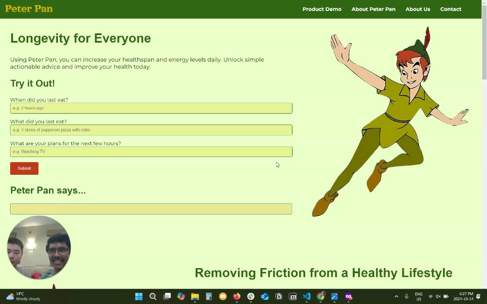Open the Photos app on taskbar
The image size is (487, 304).
[x=334, y=296]
